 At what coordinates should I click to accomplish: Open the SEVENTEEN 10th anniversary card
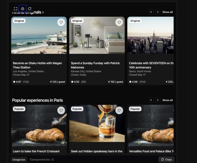[150, 51]
